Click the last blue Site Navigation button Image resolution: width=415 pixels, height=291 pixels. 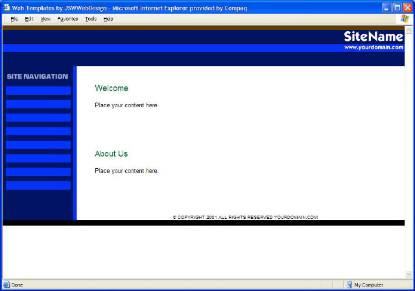38,186
